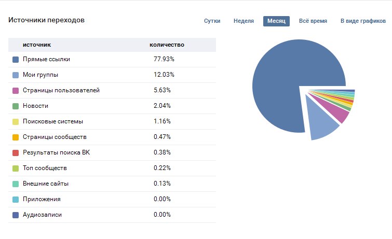Click the yellow swatch beside Поисковые системы
The width and height of the screenshot is (392, 239).
(x=16, y=122)
